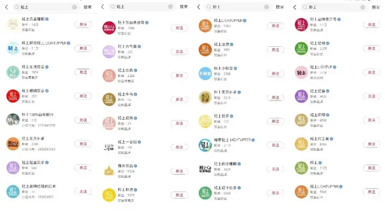Follow the 轻上花香椰椰 account
385x215 pixels.
pos(83,24)
